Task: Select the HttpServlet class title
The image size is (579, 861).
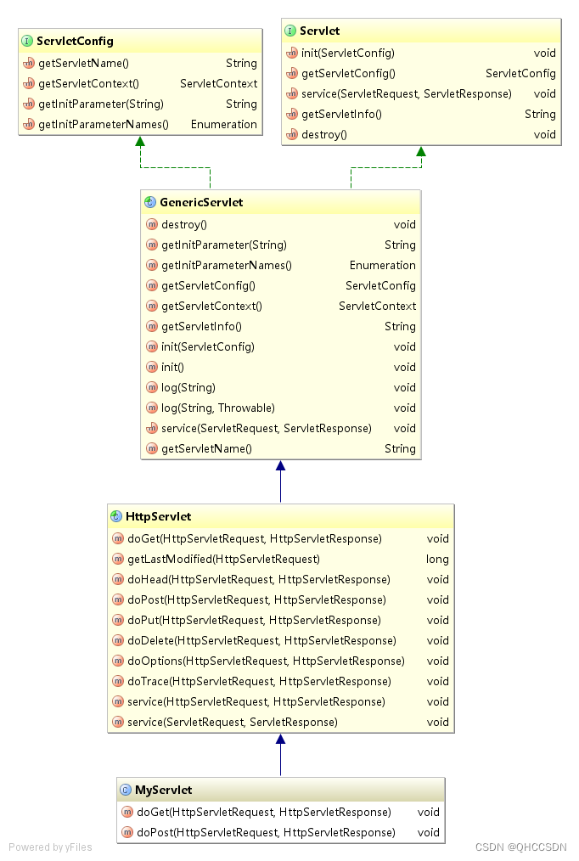Action: 159,516
